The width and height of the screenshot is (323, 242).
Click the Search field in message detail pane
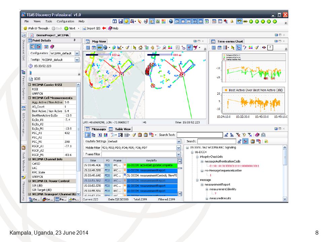click(217, 142)
